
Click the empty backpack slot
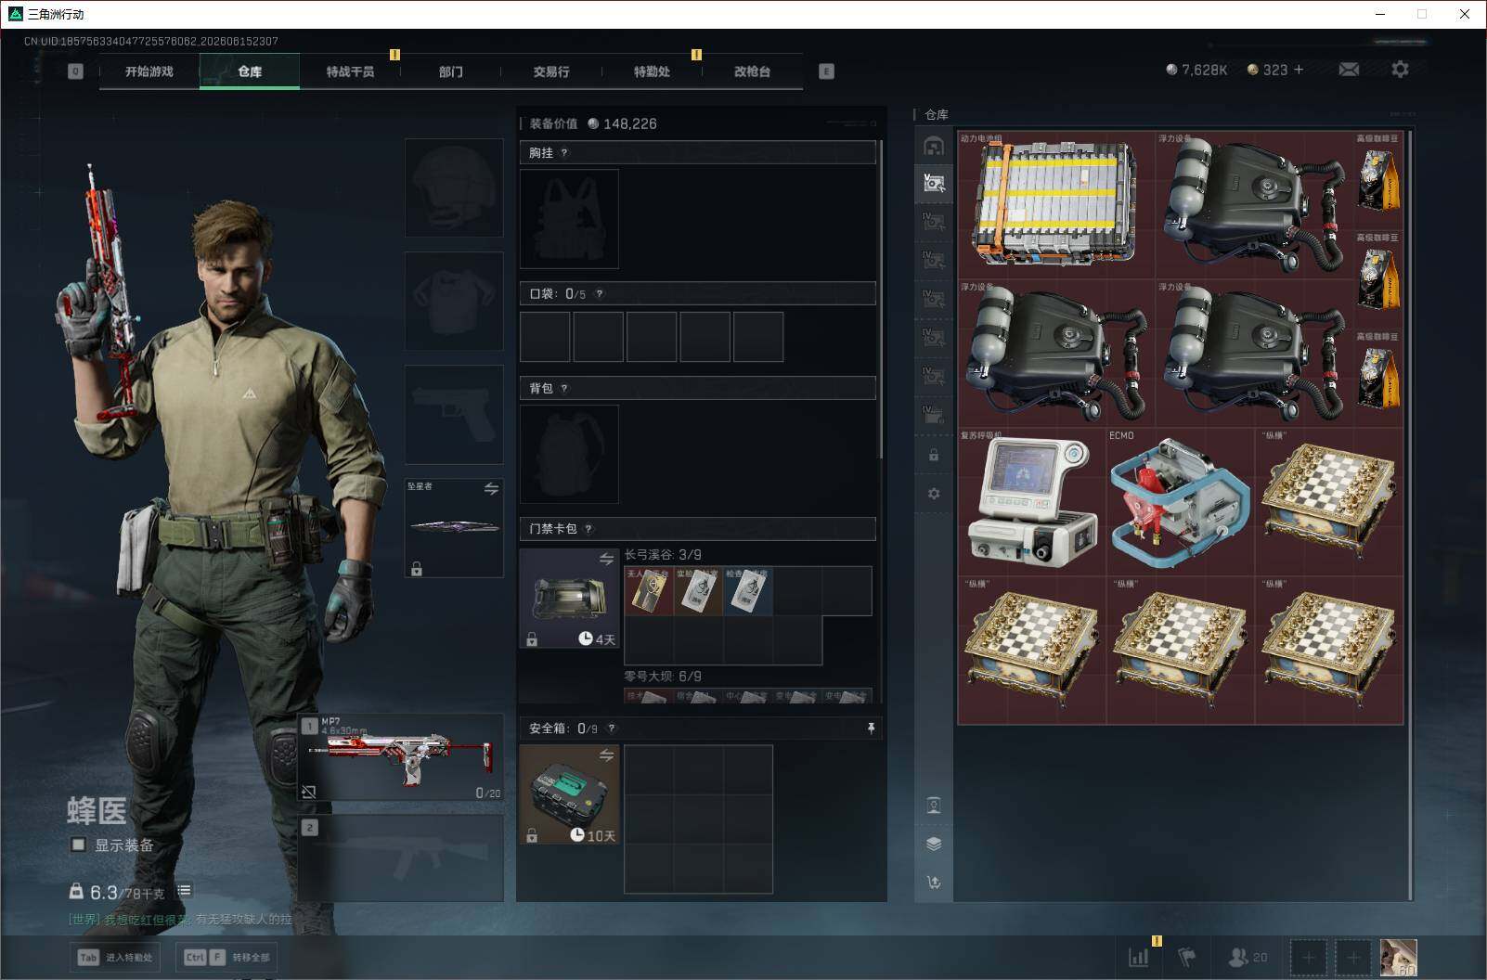click(569, 454)
